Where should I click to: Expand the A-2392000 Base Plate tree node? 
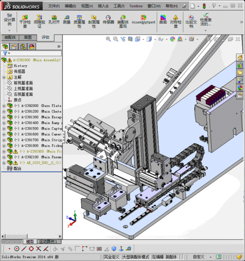point(4,106)
